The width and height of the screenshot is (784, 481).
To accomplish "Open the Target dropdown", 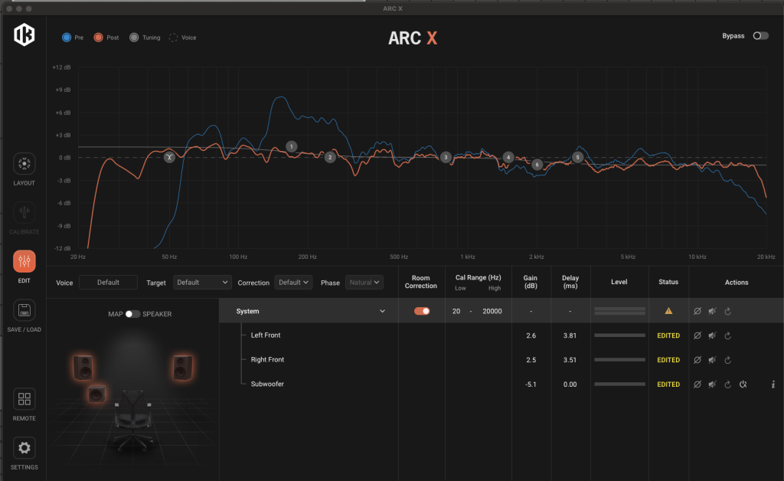I will (x=202, y=283).
